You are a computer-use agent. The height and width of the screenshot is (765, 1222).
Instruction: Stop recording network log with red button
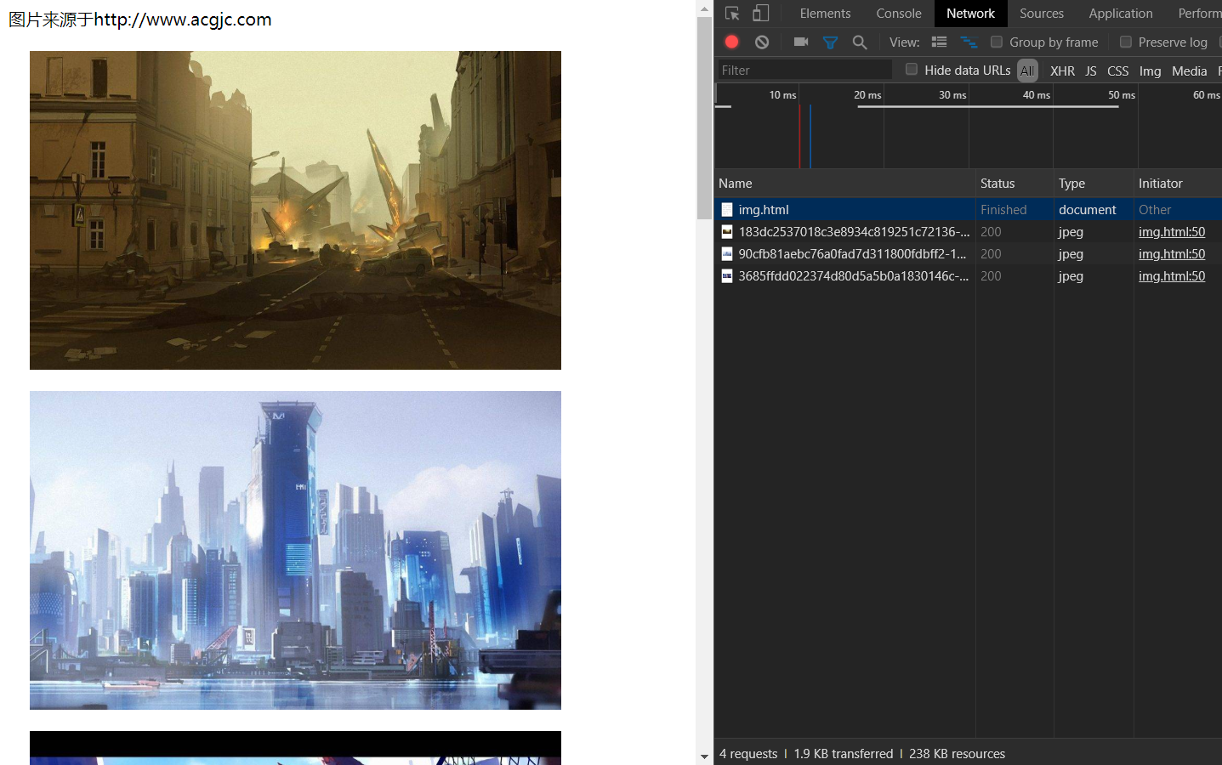click(731, 42)
